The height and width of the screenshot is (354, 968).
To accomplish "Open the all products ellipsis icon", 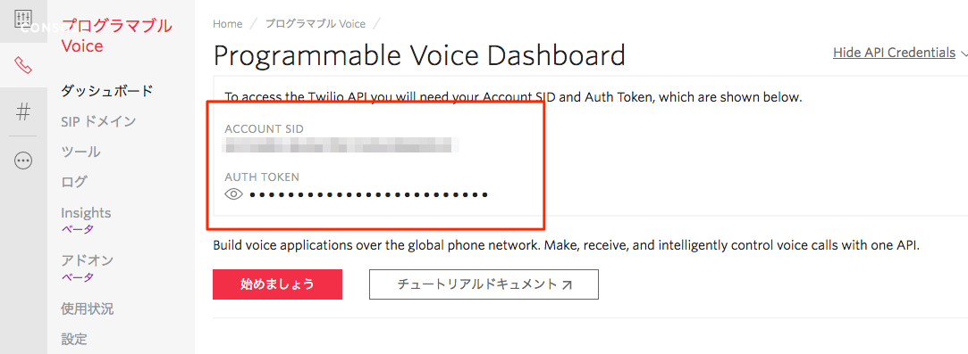I will pyautogui.click(x=23, y=161).
